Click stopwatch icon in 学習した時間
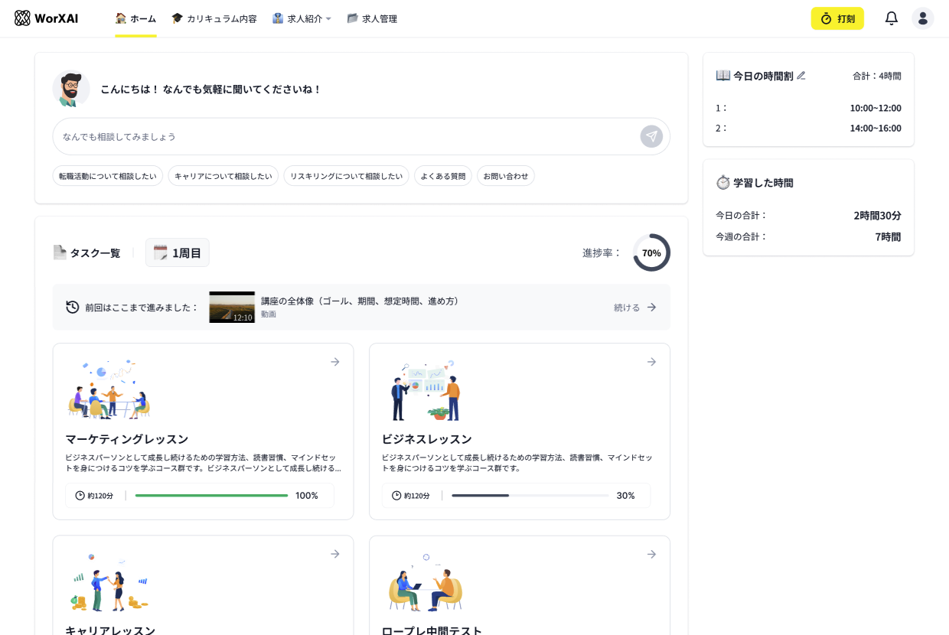The height and width of the screenshot is (635, 949). click(723, 182)
